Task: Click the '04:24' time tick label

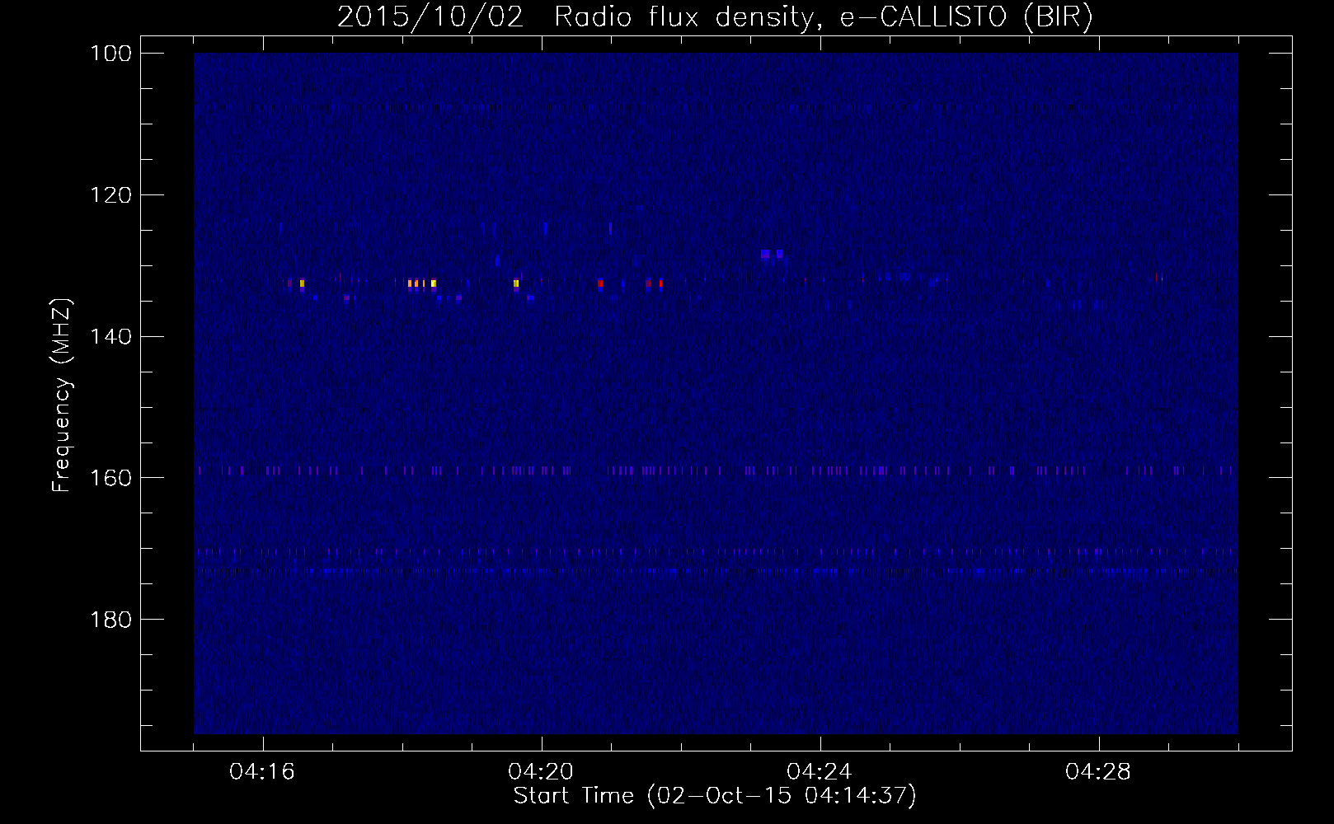Action: pos(820,772)
